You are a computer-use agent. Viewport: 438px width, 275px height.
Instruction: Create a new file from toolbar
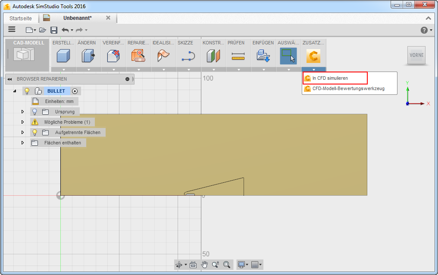[29, 30]
